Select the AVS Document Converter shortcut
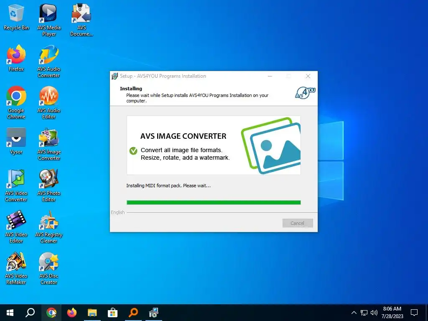 tap(82, 20)
